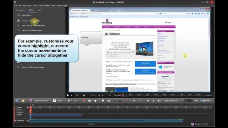Start playback with the Play button

[x=68, y=95]
